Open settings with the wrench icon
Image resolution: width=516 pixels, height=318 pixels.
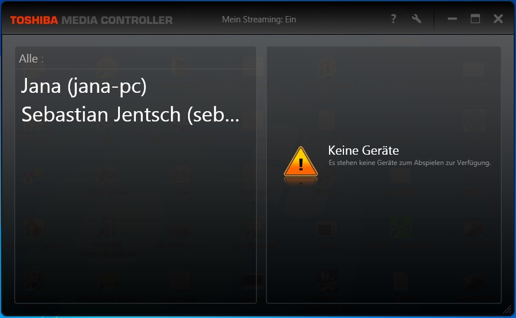coord(416,19)
